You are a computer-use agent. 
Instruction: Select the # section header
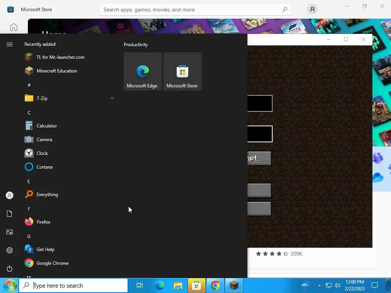(29, 85)
